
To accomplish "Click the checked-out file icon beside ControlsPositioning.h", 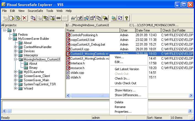I will (x=68, y=35).
